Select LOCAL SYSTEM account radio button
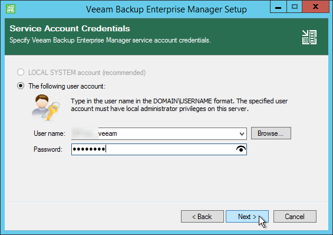Screen dimensions: 333x235 (21, 72)
